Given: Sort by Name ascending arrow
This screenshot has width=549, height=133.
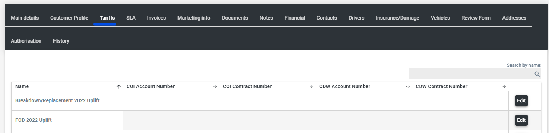Looking at the screenshot, I should (119, 87).
